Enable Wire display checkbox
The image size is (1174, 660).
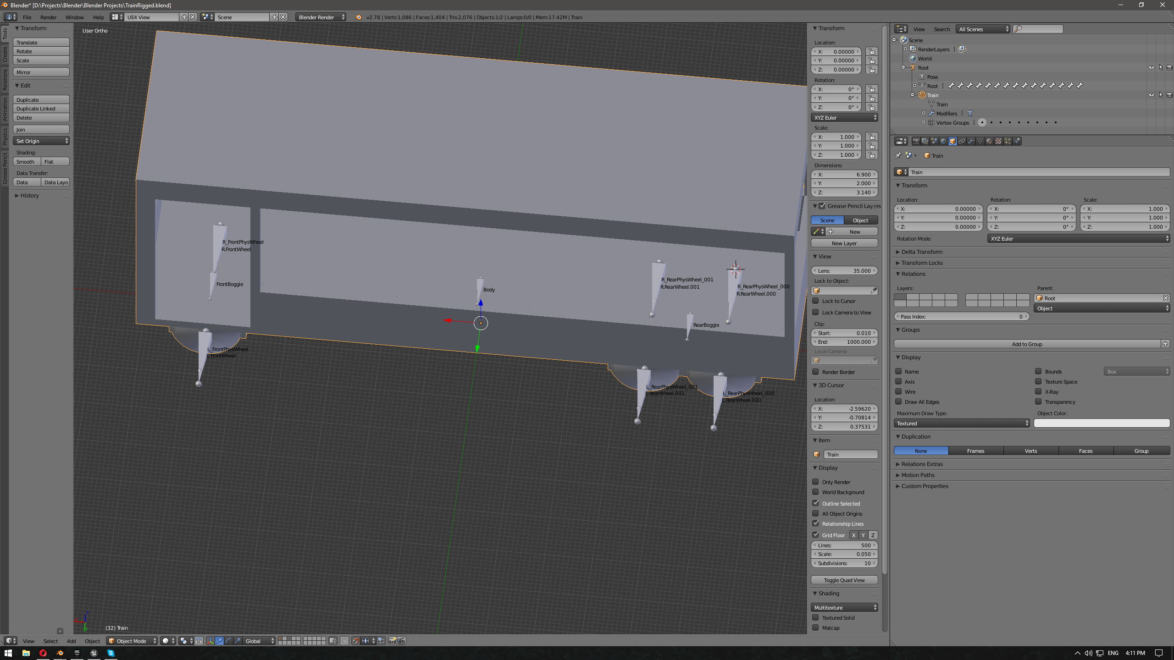point(898,391)
